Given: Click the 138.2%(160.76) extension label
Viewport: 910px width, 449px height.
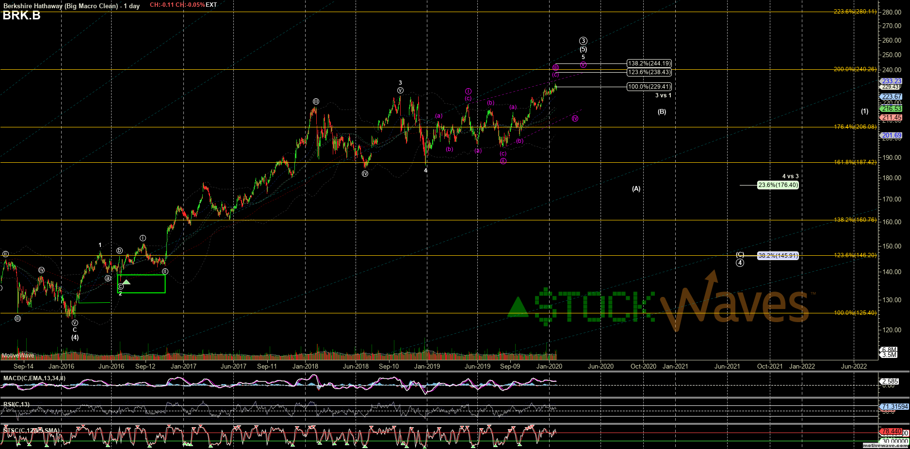Looking at the screenshot, I should (855, 220).
